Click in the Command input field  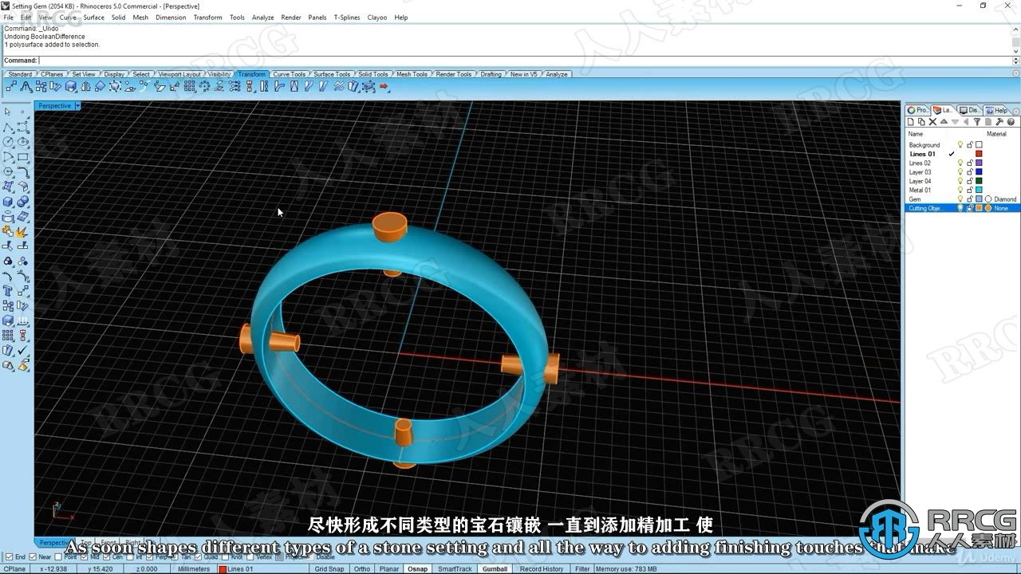tap(526, 61)
